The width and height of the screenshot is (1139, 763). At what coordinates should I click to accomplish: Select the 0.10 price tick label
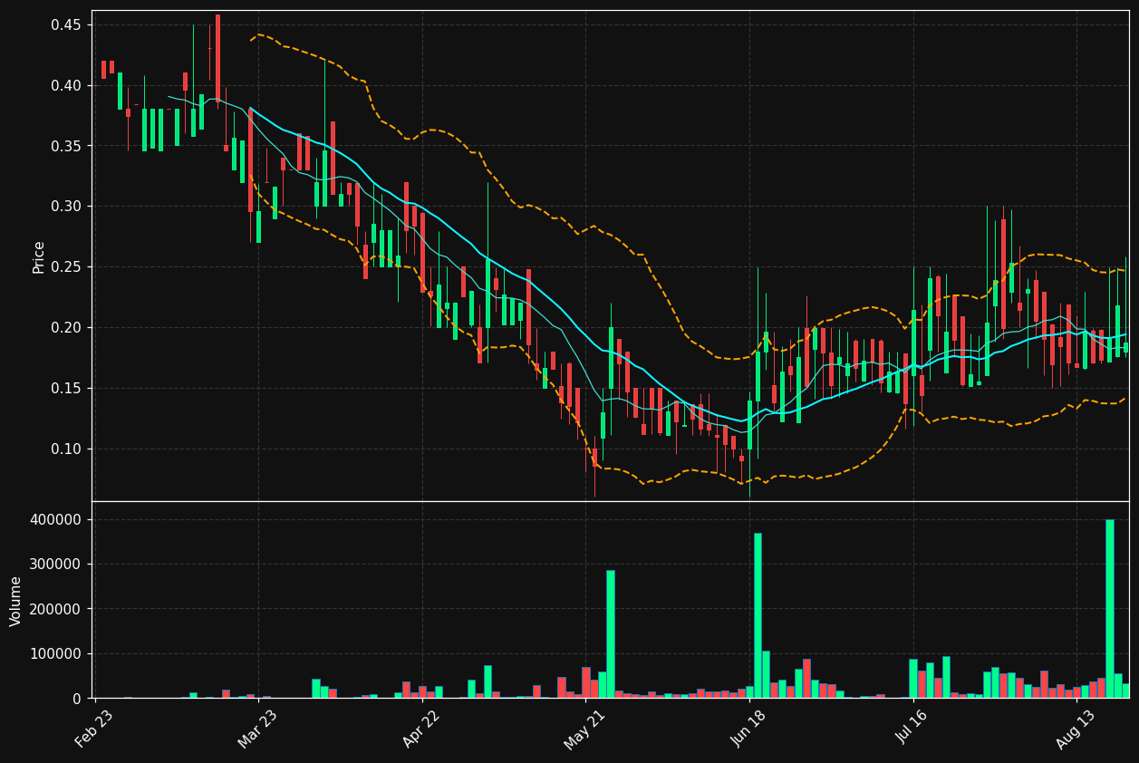click(65, 449)
